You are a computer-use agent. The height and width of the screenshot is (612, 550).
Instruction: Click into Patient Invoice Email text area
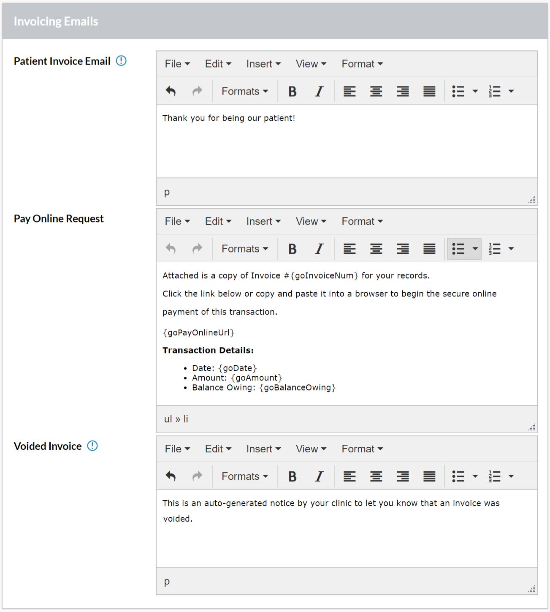(x=347, y=141)
